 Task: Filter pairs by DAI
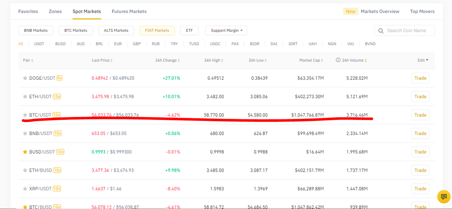(274, 44)
